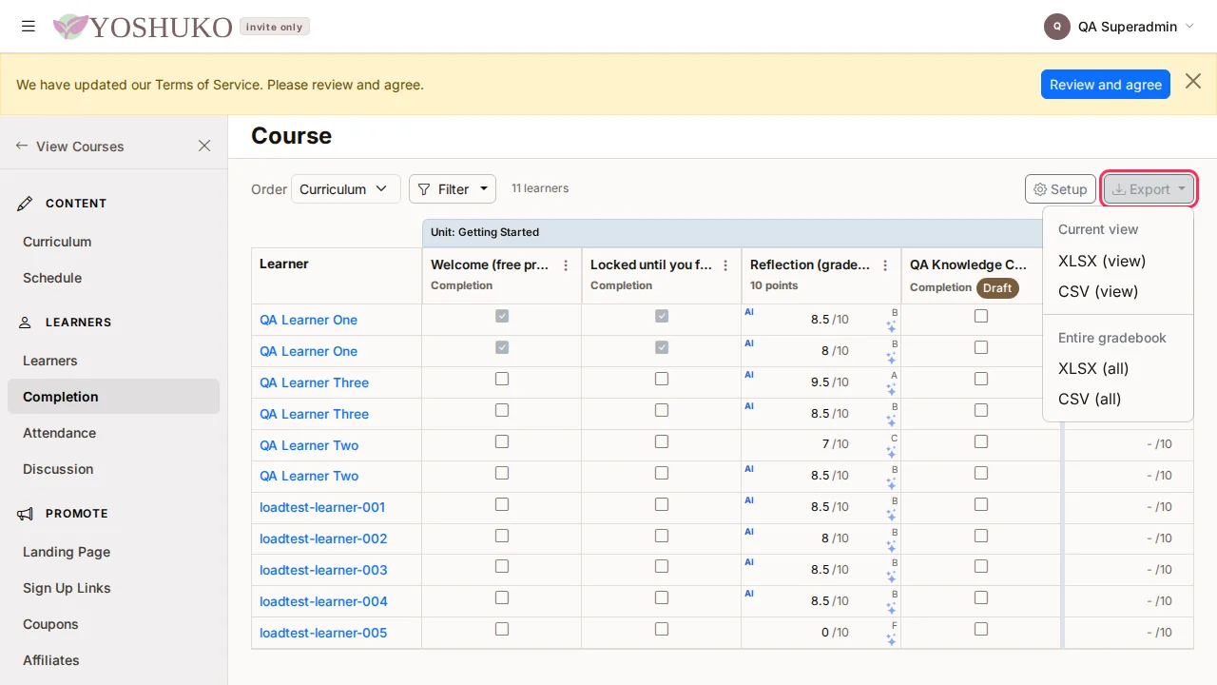1217x685 pixels.
Task: Check Locked completion for loadtest-learner-005
Action: (x=662, y=629)
